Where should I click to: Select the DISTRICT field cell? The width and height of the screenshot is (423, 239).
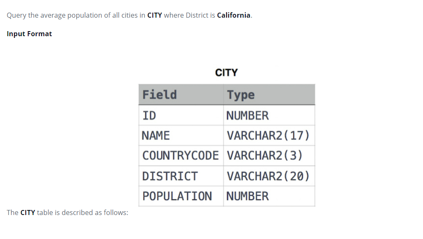coord(181,176)
